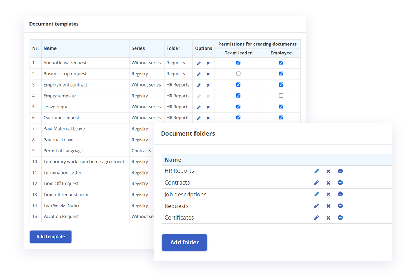Edit the Certificates folder
This screenshot has width=416, height=277.
click(316, 217)
